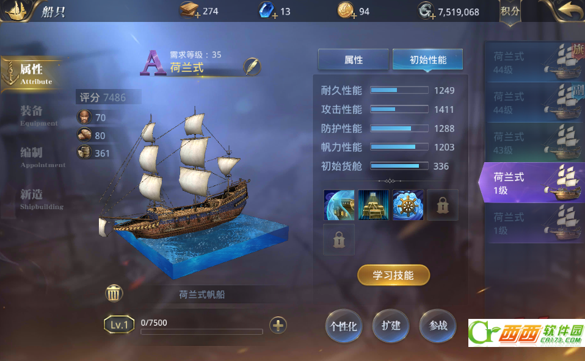Tap the feather rename icon beside 荷兰式
The height and width of the screenshot is (361, 585).
(x=252, y=67)
